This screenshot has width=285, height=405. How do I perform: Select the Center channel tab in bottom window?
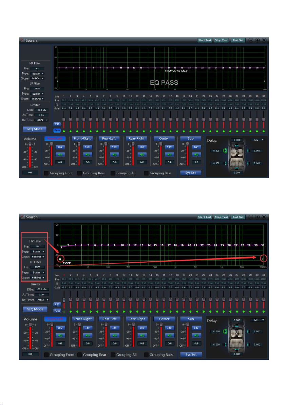[x=164, y=319]
